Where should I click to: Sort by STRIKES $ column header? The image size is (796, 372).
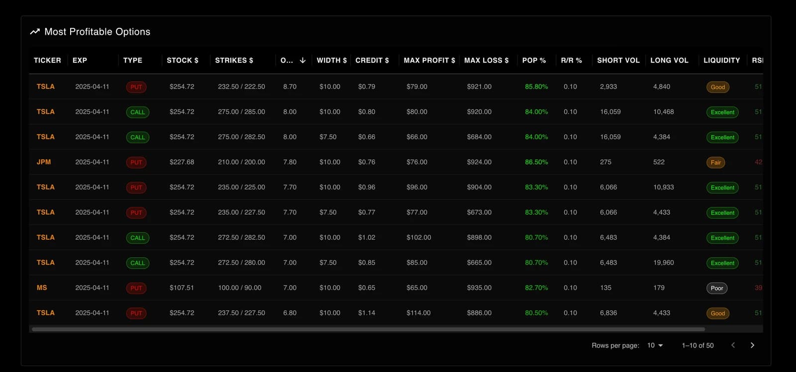pyautogui.click(x=234, y=60)
